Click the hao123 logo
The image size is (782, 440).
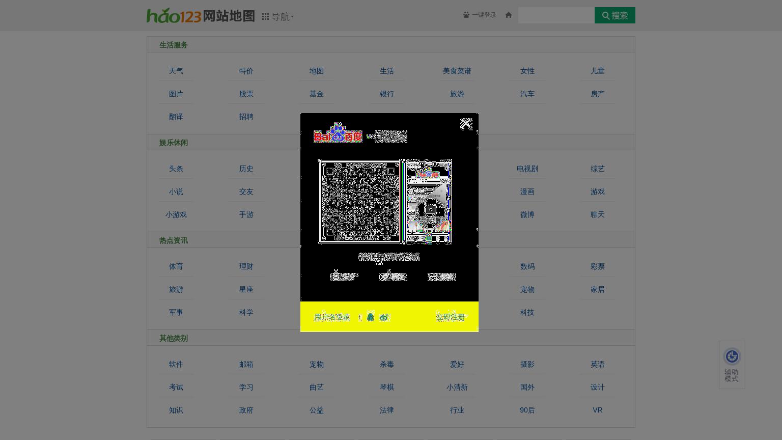pos(174,16)
